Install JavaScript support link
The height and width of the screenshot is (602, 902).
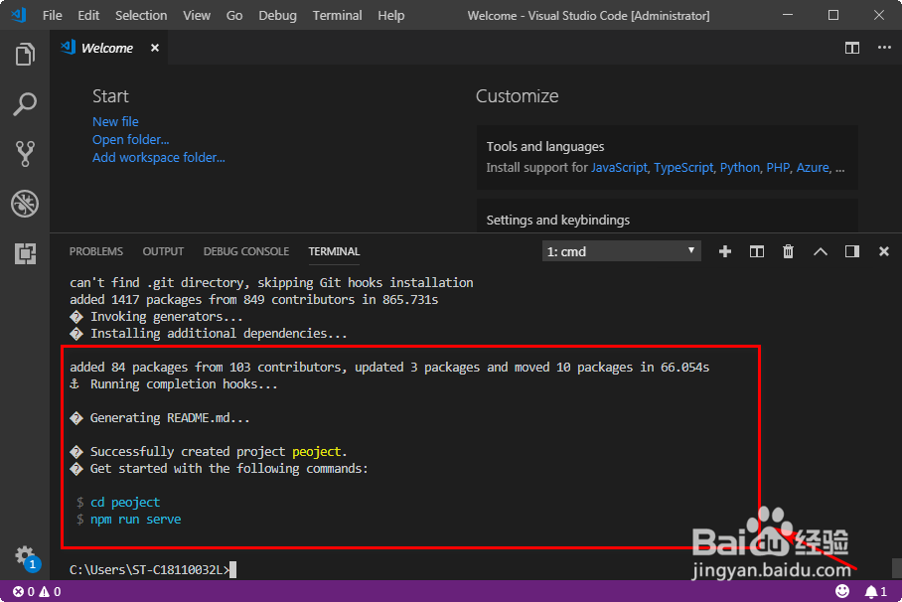619,168
